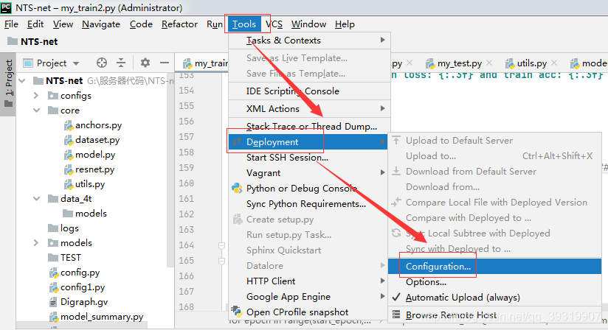Click the locate-in-project target icon

102,63
